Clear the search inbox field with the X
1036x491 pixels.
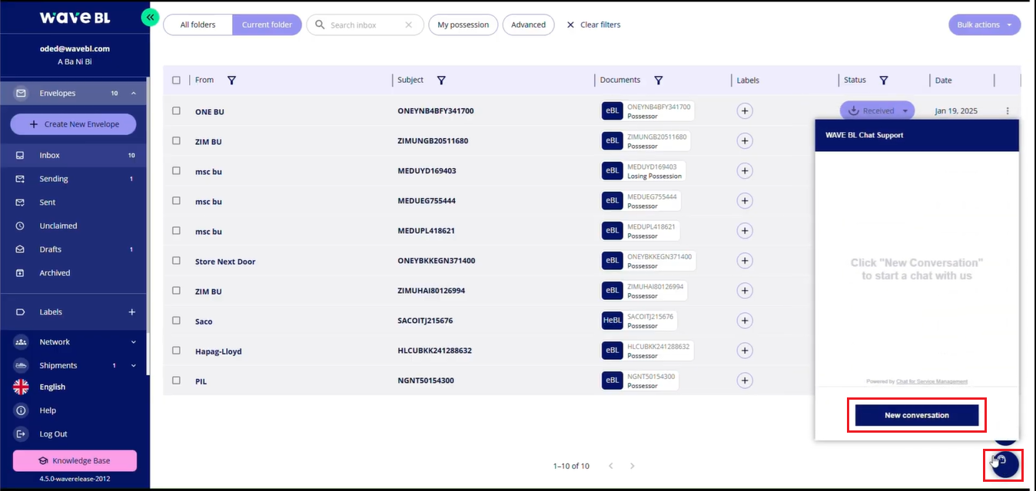pos(409,25)
